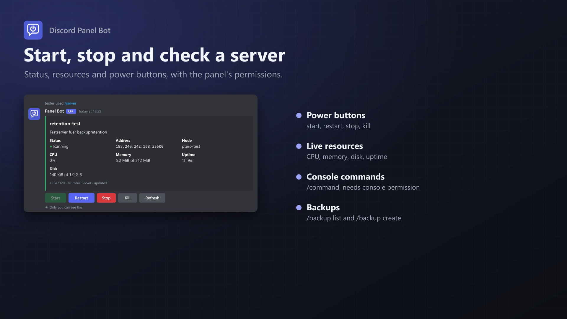
Task: Click the uptime value '1h 9m'
Action: pos(188,161)
